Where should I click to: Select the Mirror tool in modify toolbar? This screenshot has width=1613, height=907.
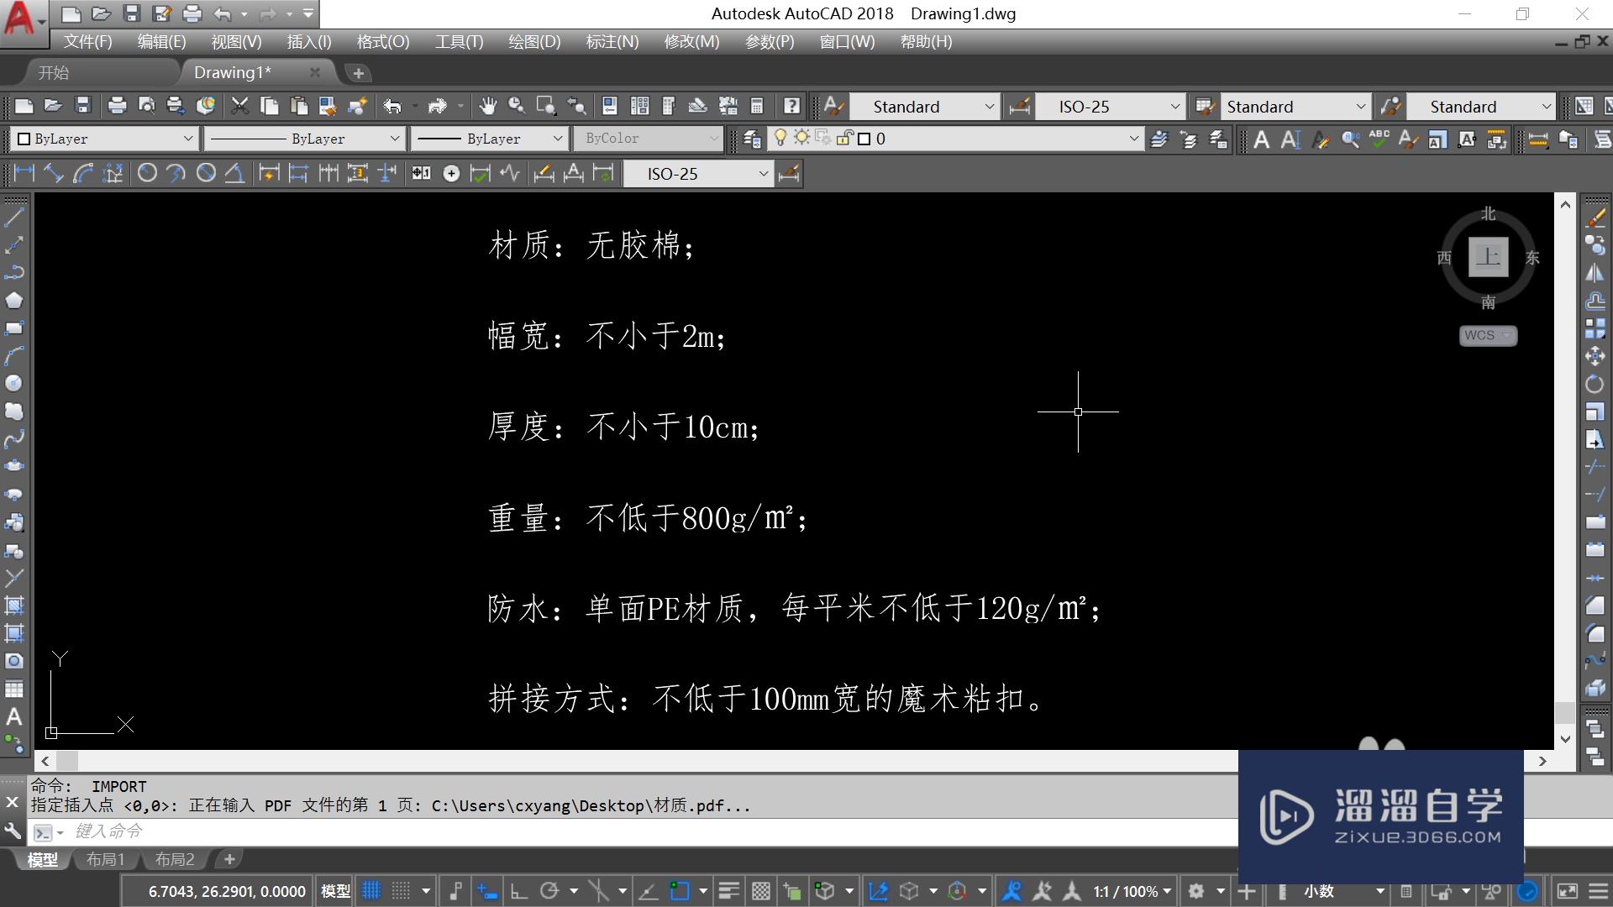point(1595,273)
